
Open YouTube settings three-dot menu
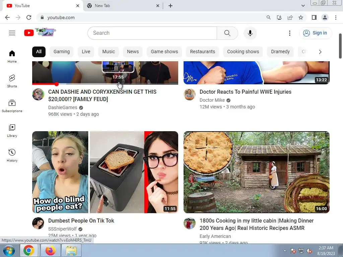[x=290, y=33]
